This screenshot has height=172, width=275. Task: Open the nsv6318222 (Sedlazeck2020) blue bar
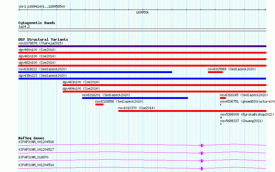point(95,72)
